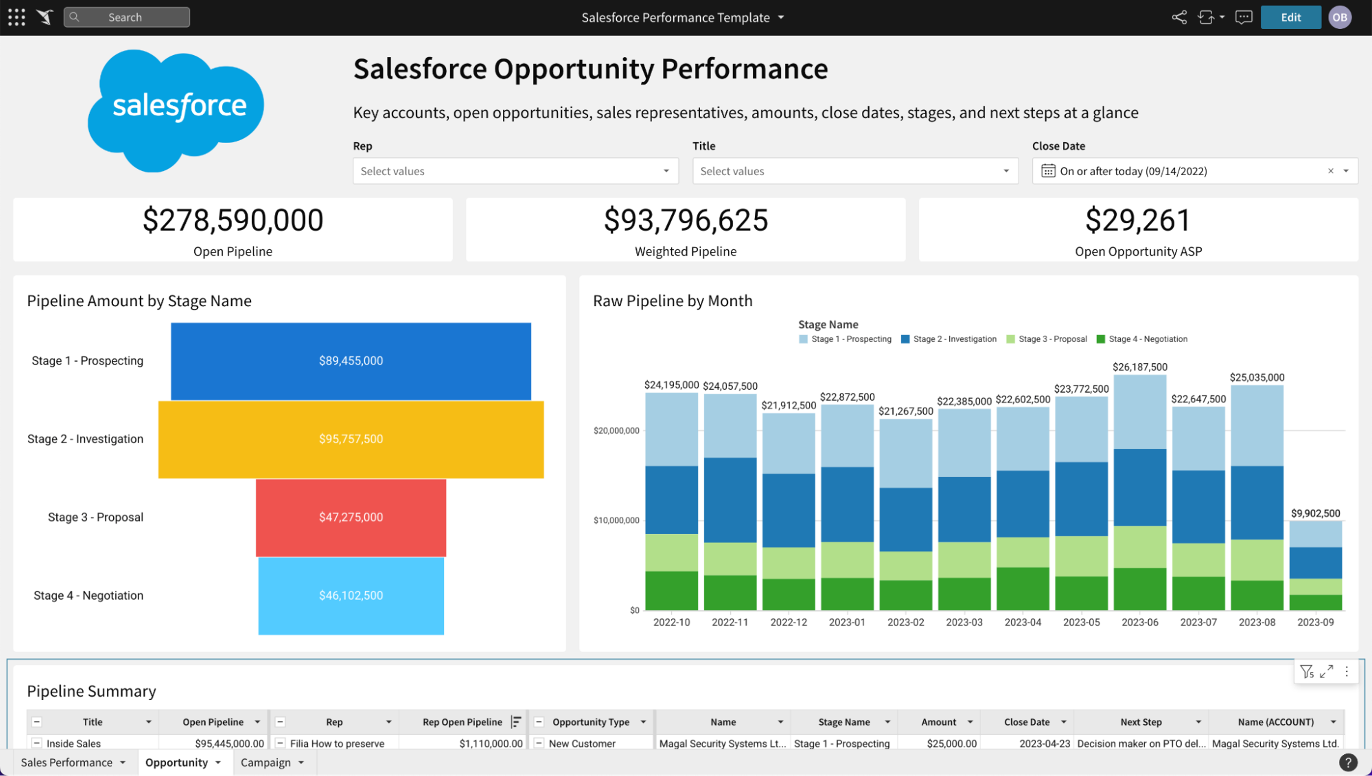Switch to the Campaign tab
1372x776 pixels.
pyautogui.click(x=265, y=762)
